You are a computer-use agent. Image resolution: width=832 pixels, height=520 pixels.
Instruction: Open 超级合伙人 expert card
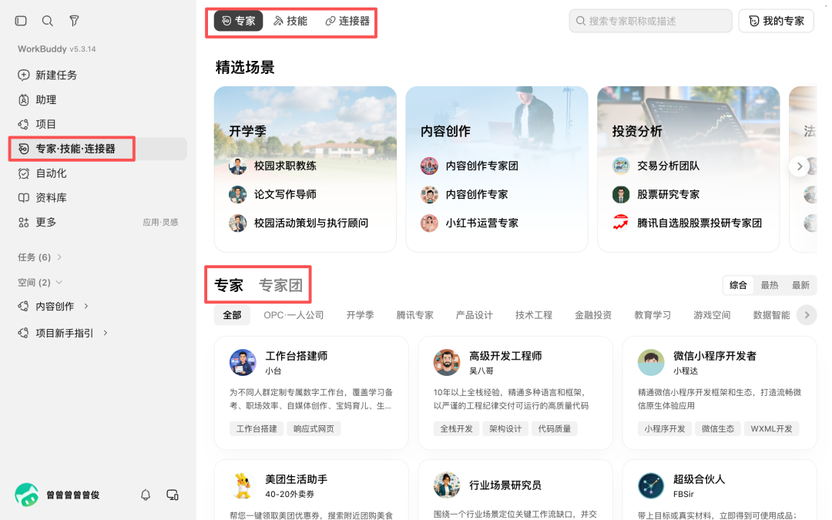[720, 490]
